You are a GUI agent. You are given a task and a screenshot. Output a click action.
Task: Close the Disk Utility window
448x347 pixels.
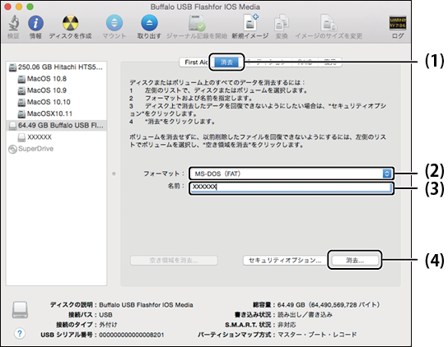(x=7, y=7)
